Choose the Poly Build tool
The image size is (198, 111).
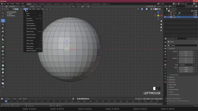(x=3, y=65)
